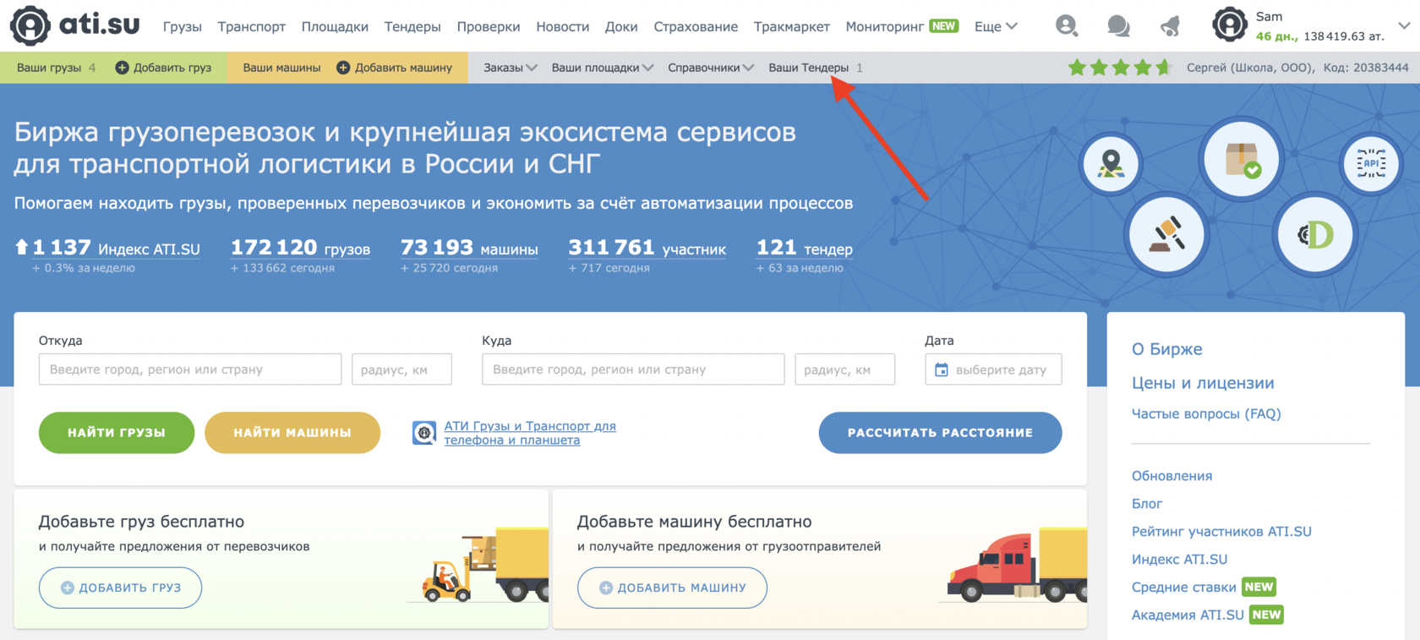Expand the Справочники dropdown
The width and height of the screenshot is (1420, 640).
pyautogui.click(x=711, y=68)
